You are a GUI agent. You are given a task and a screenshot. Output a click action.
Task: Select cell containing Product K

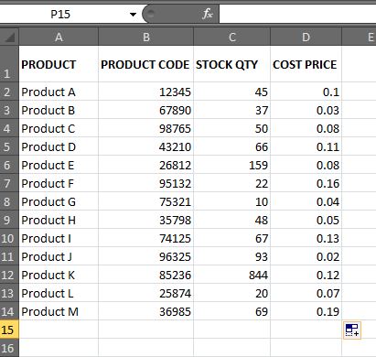click(x=59, y=275)
